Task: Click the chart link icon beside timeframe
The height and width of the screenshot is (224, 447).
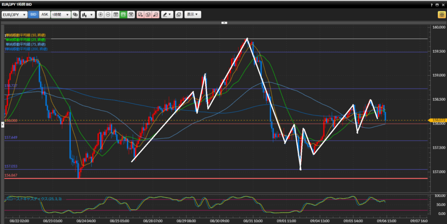Action: coord(76,14)
